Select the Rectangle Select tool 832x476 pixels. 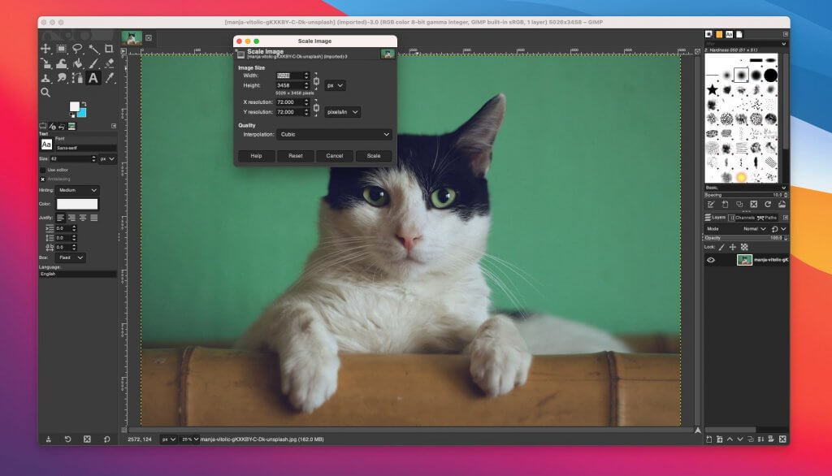[62, 49]
